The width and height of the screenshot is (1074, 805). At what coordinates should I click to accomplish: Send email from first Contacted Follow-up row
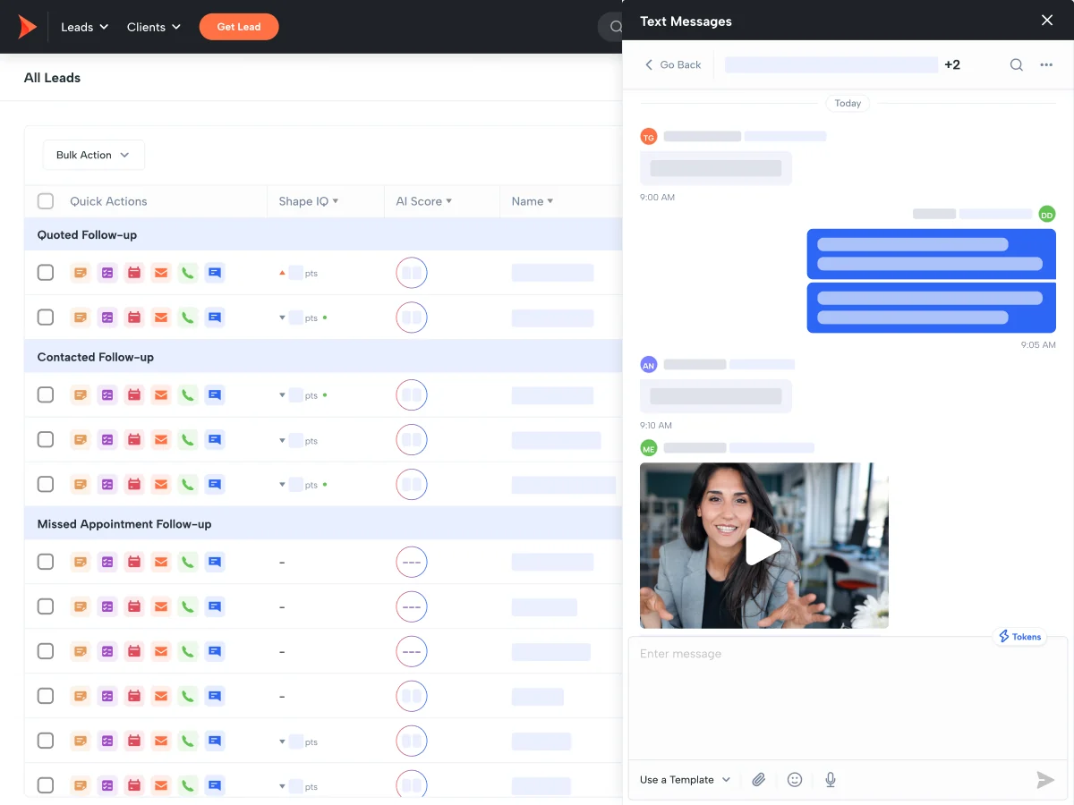click(161, 394)
